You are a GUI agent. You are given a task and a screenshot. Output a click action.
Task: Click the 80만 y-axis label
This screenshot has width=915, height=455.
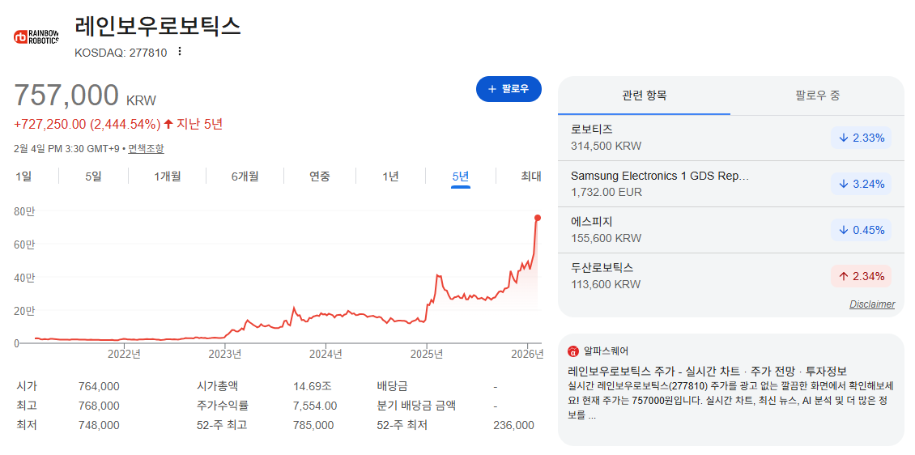[24, 212]
